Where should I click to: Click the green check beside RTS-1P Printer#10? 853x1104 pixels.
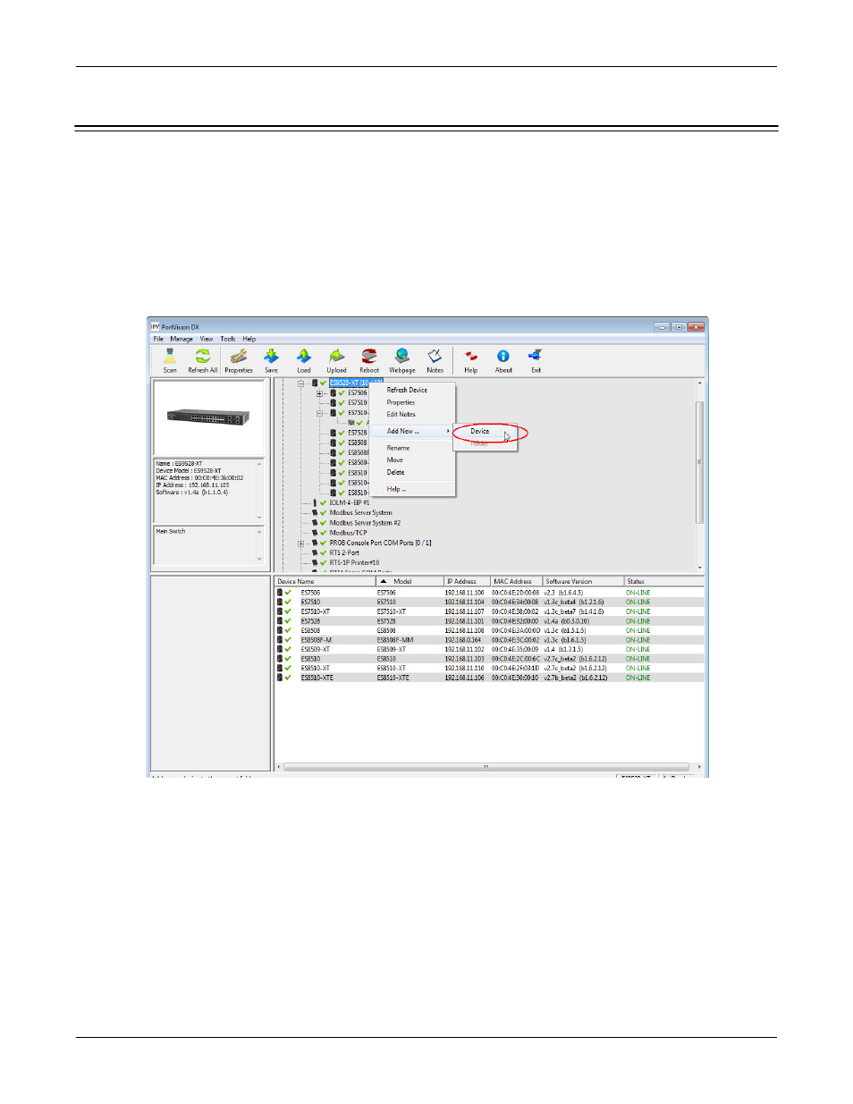(324, 563)
